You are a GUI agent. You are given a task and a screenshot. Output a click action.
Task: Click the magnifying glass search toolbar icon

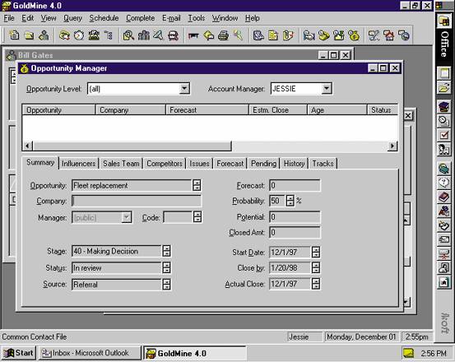(x=128, y=35)
